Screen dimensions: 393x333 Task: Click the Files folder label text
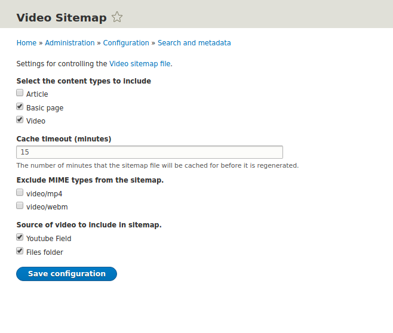coord(45,252)
